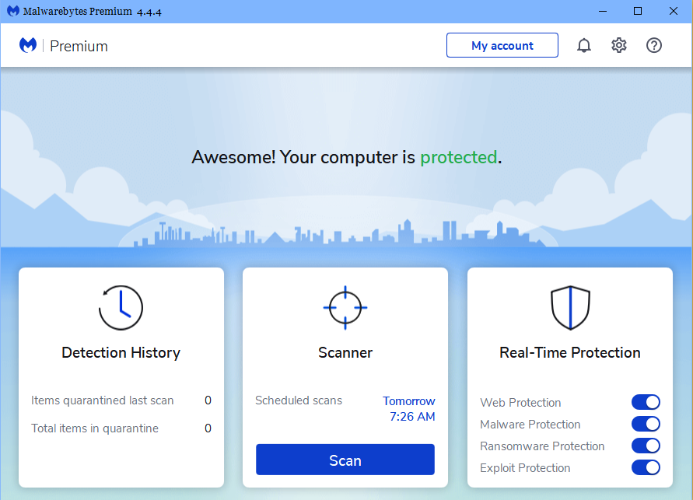The width and height of the screenshot is (693, 500).
Task: Maximize the Malwarebytes window
Action: (638, 11)
